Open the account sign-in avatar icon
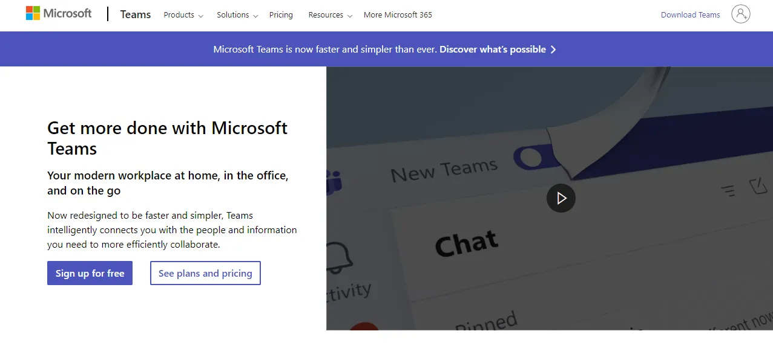773x357 pixels. click(740, 14)
